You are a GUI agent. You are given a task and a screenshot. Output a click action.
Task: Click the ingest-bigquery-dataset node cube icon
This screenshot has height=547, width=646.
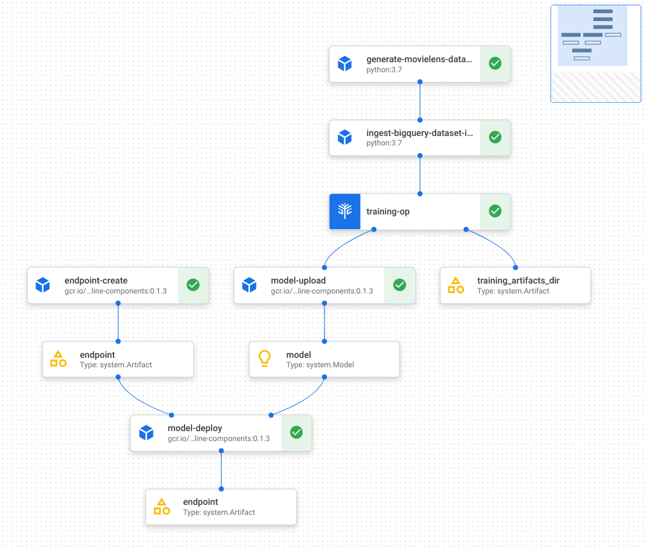click(345, 137)
